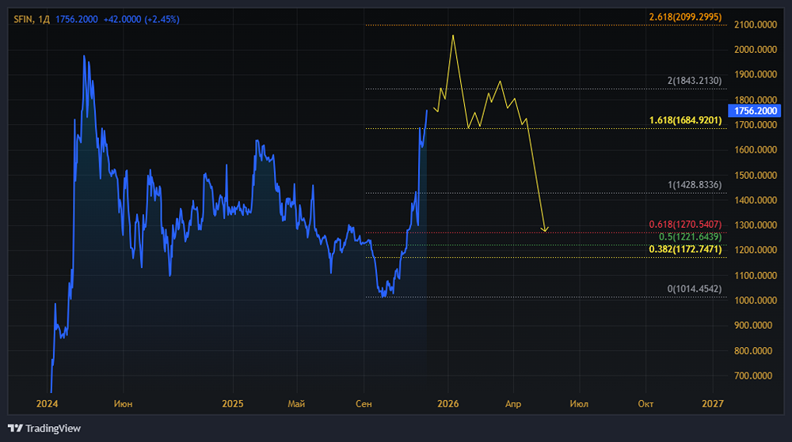Select the red 0.618(1270.5407) level label

tap(686, 225)
